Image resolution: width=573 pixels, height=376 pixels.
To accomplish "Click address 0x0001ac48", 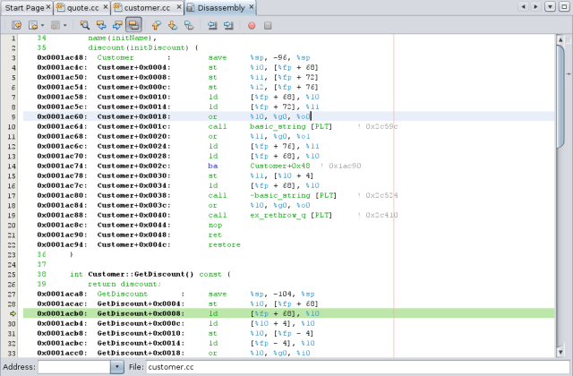I will coord(62,57).
